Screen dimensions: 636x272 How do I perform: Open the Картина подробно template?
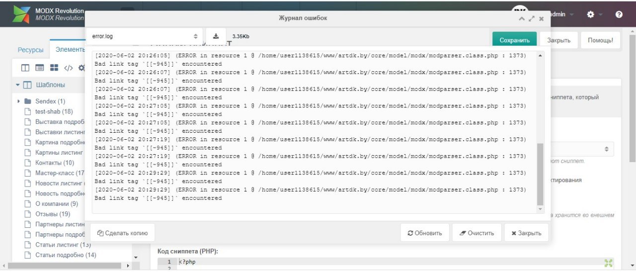(x=60, y=142)
